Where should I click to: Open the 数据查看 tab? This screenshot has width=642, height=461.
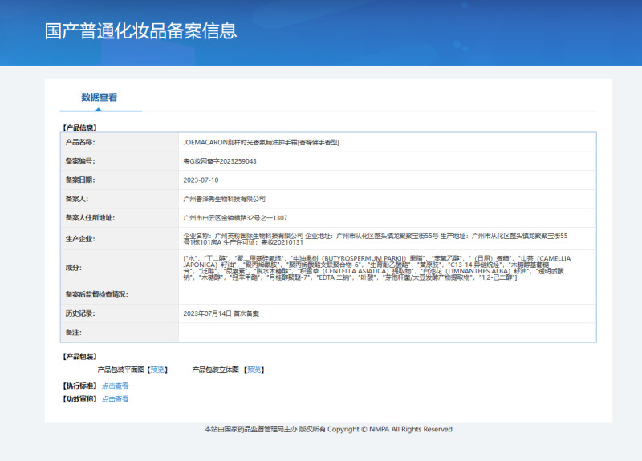99,97
